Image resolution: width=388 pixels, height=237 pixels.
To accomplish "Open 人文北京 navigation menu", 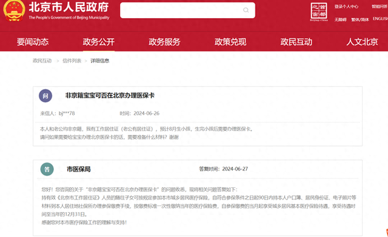I will point(362,42).
